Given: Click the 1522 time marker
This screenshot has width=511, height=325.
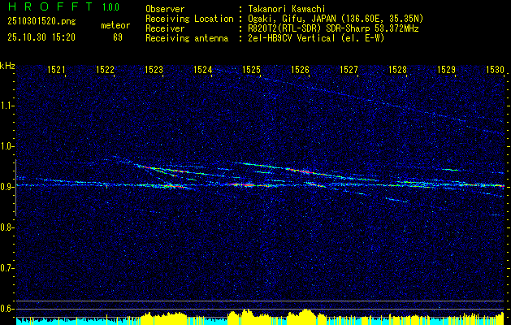Looking at the screenshot, I should 105,69.
